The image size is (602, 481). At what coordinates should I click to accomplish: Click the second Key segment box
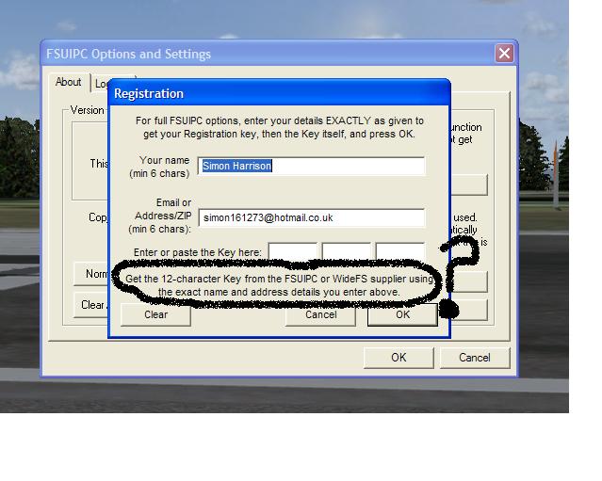[347, 251]
